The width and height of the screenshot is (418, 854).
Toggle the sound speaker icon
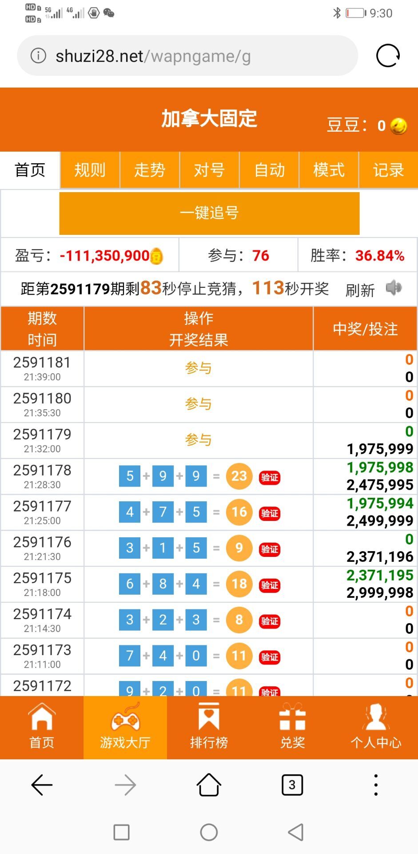point(394,288)
